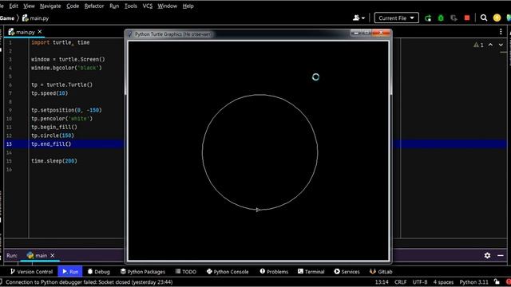511x287 pixels.
Task: Open the editor tabs three-dot options menu
Action: pyautogui.click(x=501, y=32)
